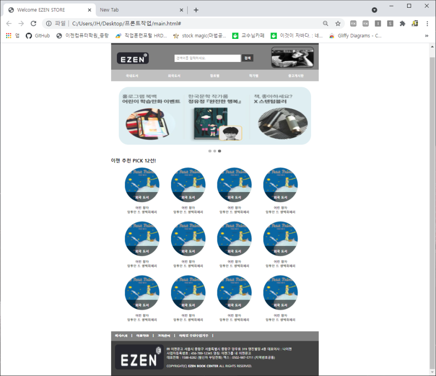This screenshot has height=376, width=436.
Task: Click the reading woman photo in header
Action: click(x=292, y=57)
